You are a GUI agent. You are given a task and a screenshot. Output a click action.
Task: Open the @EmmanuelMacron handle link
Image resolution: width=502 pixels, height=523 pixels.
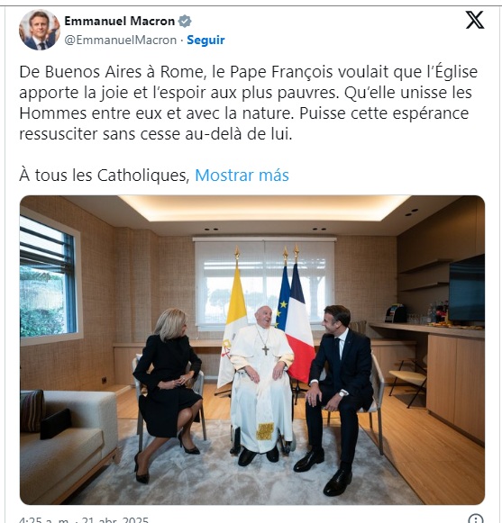pos(121,40)
